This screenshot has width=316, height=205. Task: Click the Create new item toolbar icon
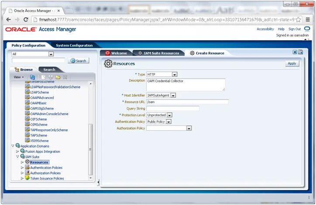43,77
